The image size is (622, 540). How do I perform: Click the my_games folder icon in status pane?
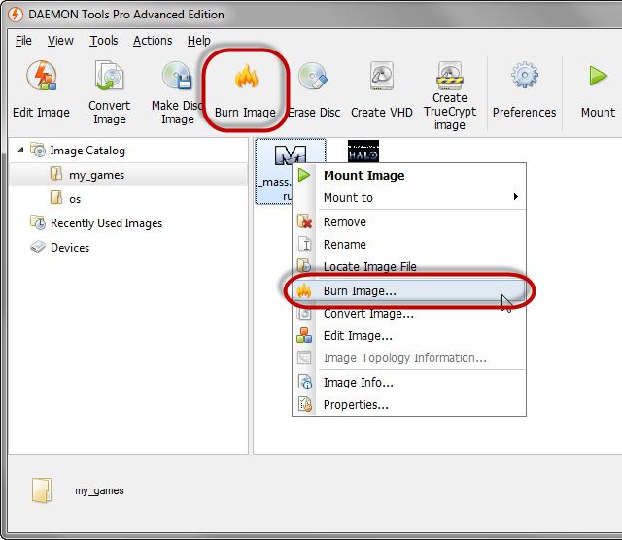(x=42, y=490)
